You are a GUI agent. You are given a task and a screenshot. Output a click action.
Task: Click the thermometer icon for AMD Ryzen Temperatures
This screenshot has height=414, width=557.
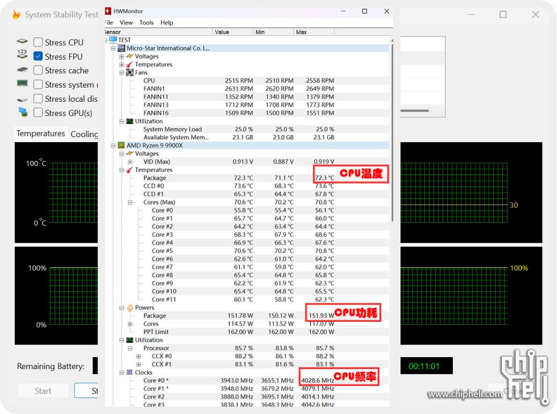pyautogui.click(x=130, y=169)
